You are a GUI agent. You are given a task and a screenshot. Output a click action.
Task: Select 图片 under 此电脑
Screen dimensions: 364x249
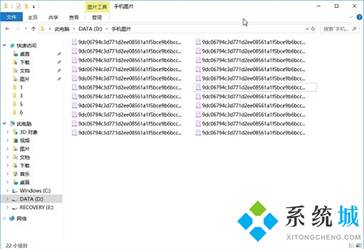(x=24, y=149)
